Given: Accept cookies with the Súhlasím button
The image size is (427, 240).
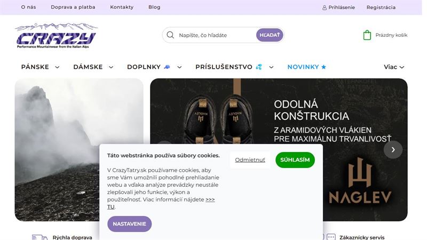Looking at the screenshot, I should [295, 159].
